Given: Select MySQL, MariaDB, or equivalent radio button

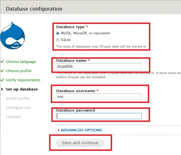Looking at the screenshot, I should pyautogui.click(x=58, y=33).
